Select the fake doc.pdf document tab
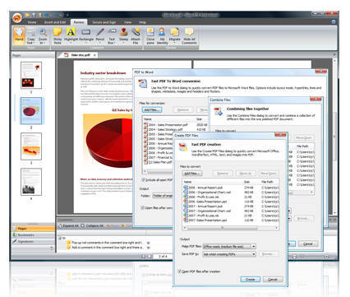Viewport: 350px width, 297px height. click(x=81, y=55)
